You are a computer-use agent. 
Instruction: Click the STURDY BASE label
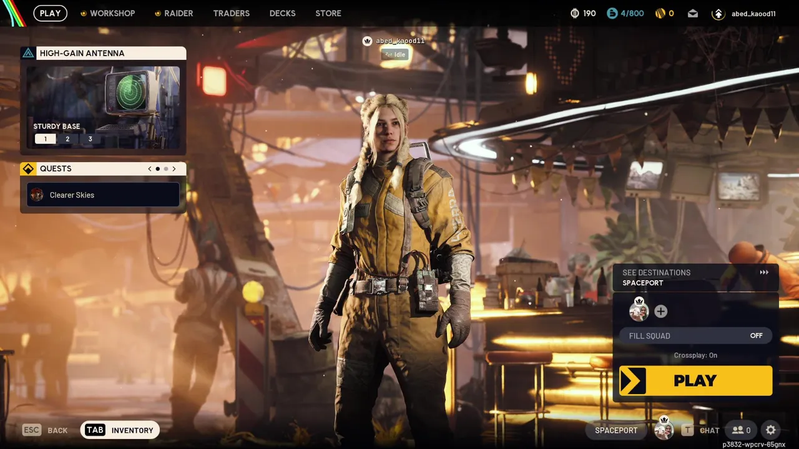[57, 126]
